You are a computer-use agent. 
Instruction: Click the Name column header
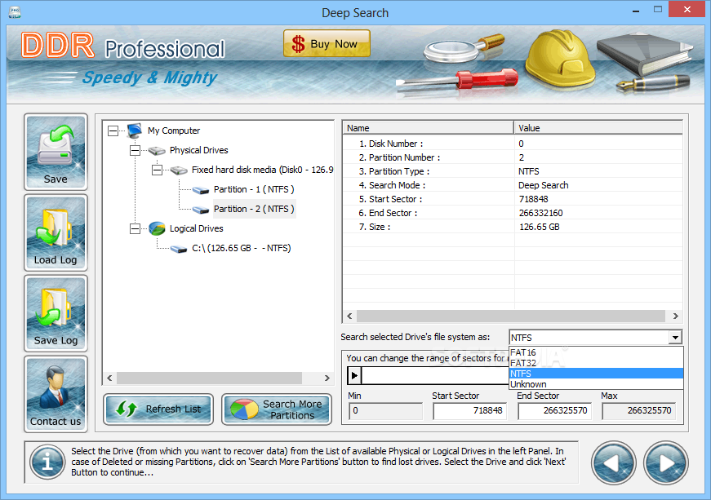pyautogui.click(x=429, y=128)
